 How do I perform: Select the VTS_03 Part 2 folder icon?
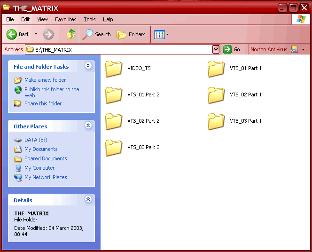click(114, 148)
